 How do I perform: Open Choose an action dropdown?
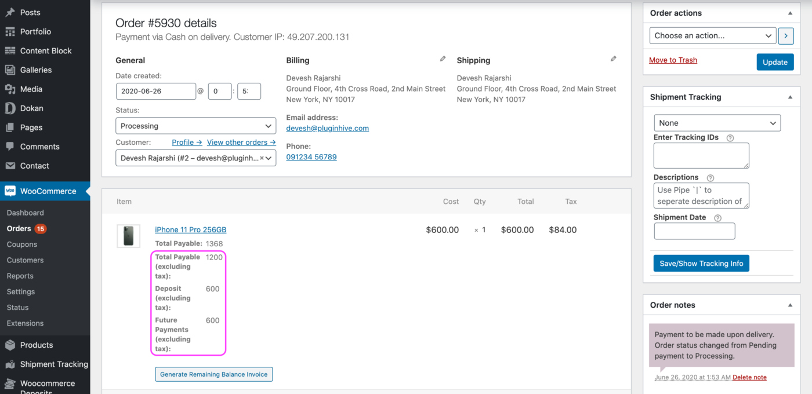coord(713,35)
